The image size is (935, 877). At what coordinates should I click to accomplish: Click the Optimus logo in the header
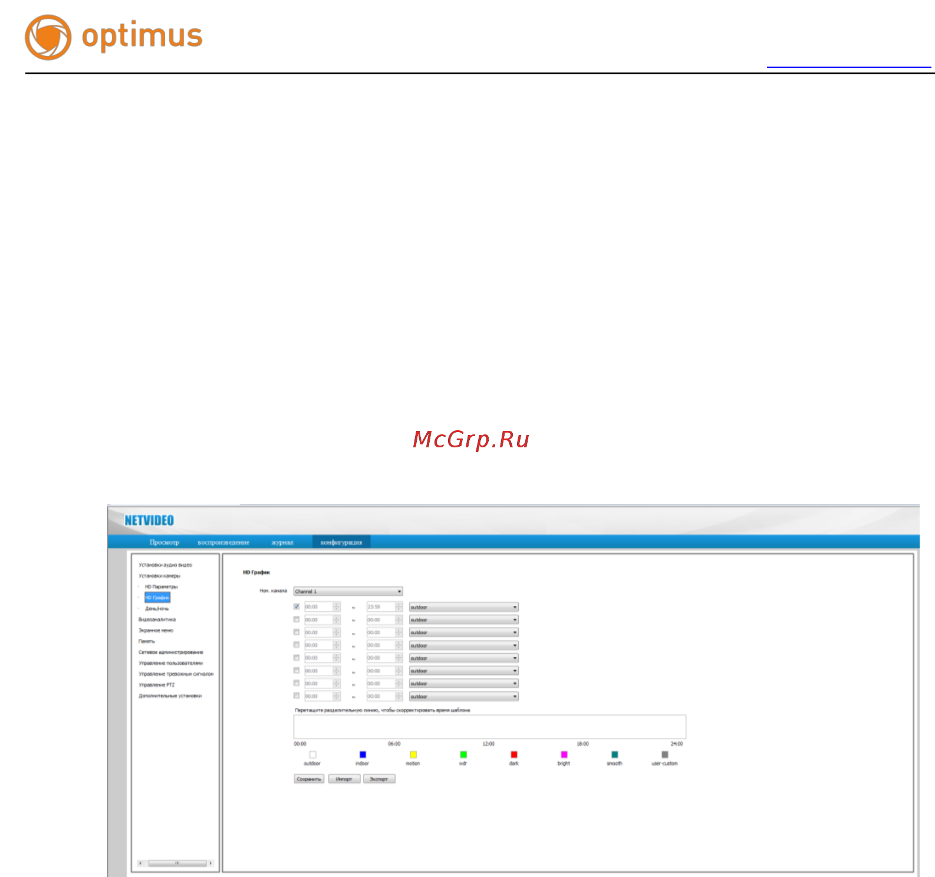pyautogui.click(x=114, y=37)
